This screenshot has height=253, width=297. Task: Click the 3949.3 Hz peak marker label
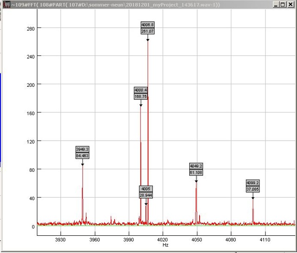pos(82,149)
